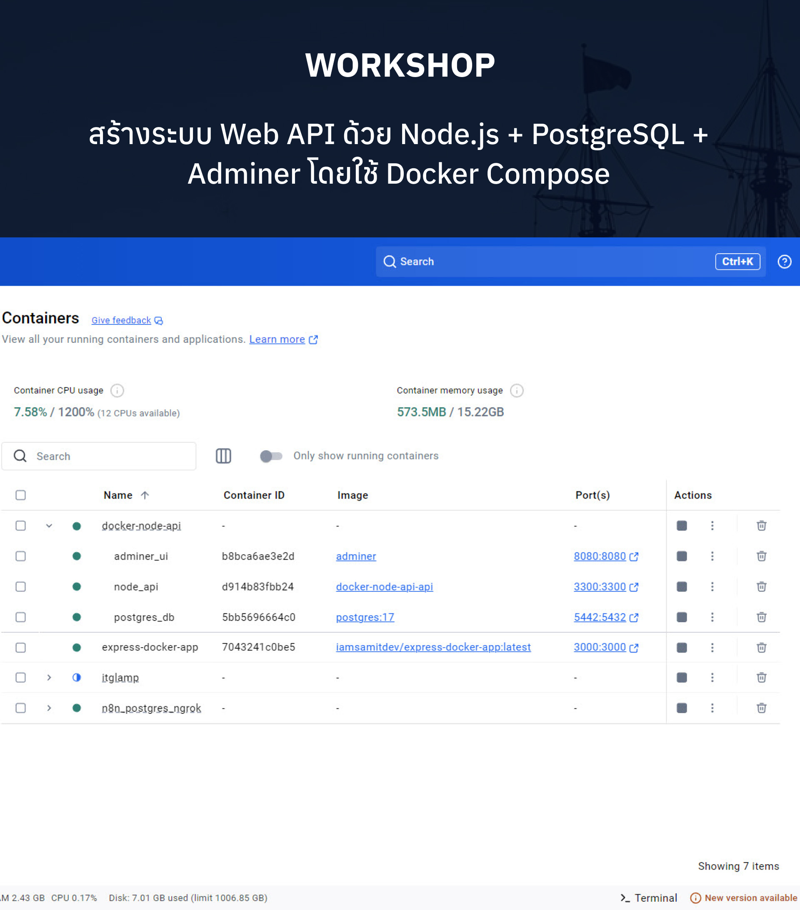Click the container search input field
The image size is (800, 910).
coord(99,456)
